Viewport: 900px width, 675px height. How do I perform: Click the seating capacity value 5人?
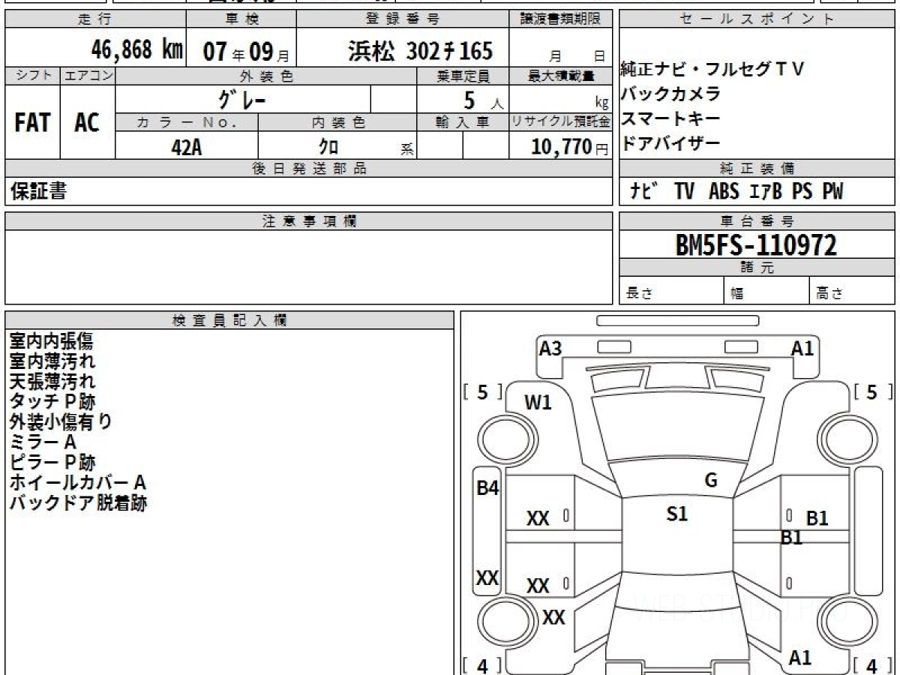tap(484, 99)
